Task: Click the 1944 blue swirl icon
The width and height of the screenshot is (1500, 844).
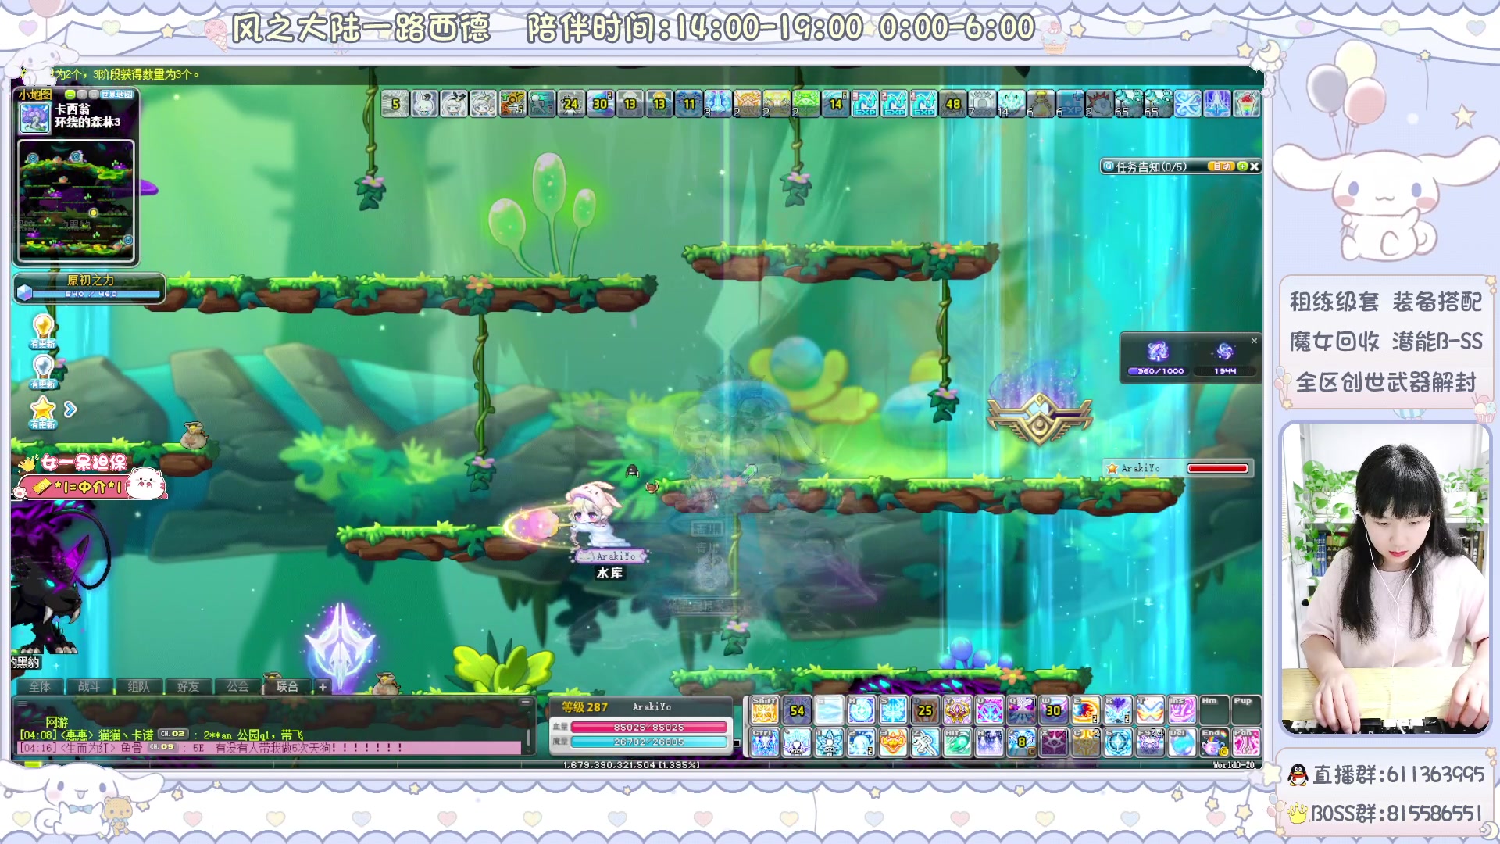Action: tap(1224, 352)
